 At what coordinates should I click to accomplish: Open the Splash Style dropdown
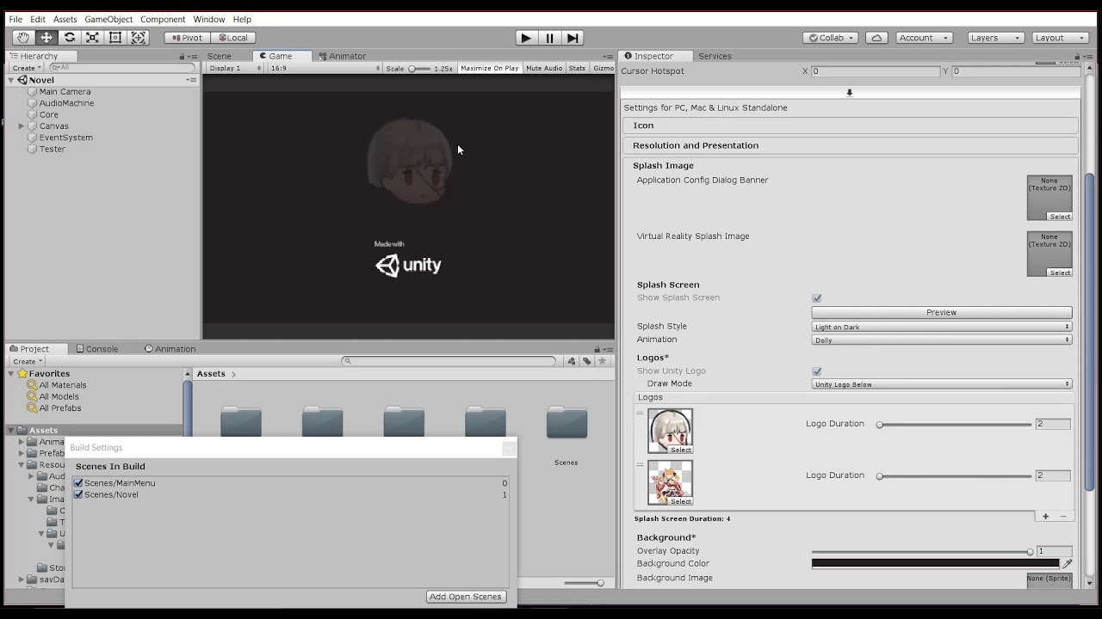(x=942, y=327)
